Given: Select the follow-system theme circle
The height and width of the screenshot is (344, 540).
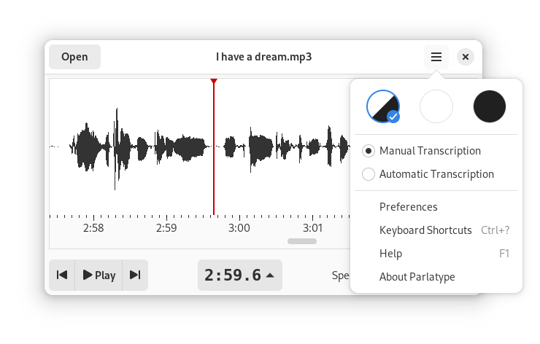Looking at the screenshot, I should (383, 106).
